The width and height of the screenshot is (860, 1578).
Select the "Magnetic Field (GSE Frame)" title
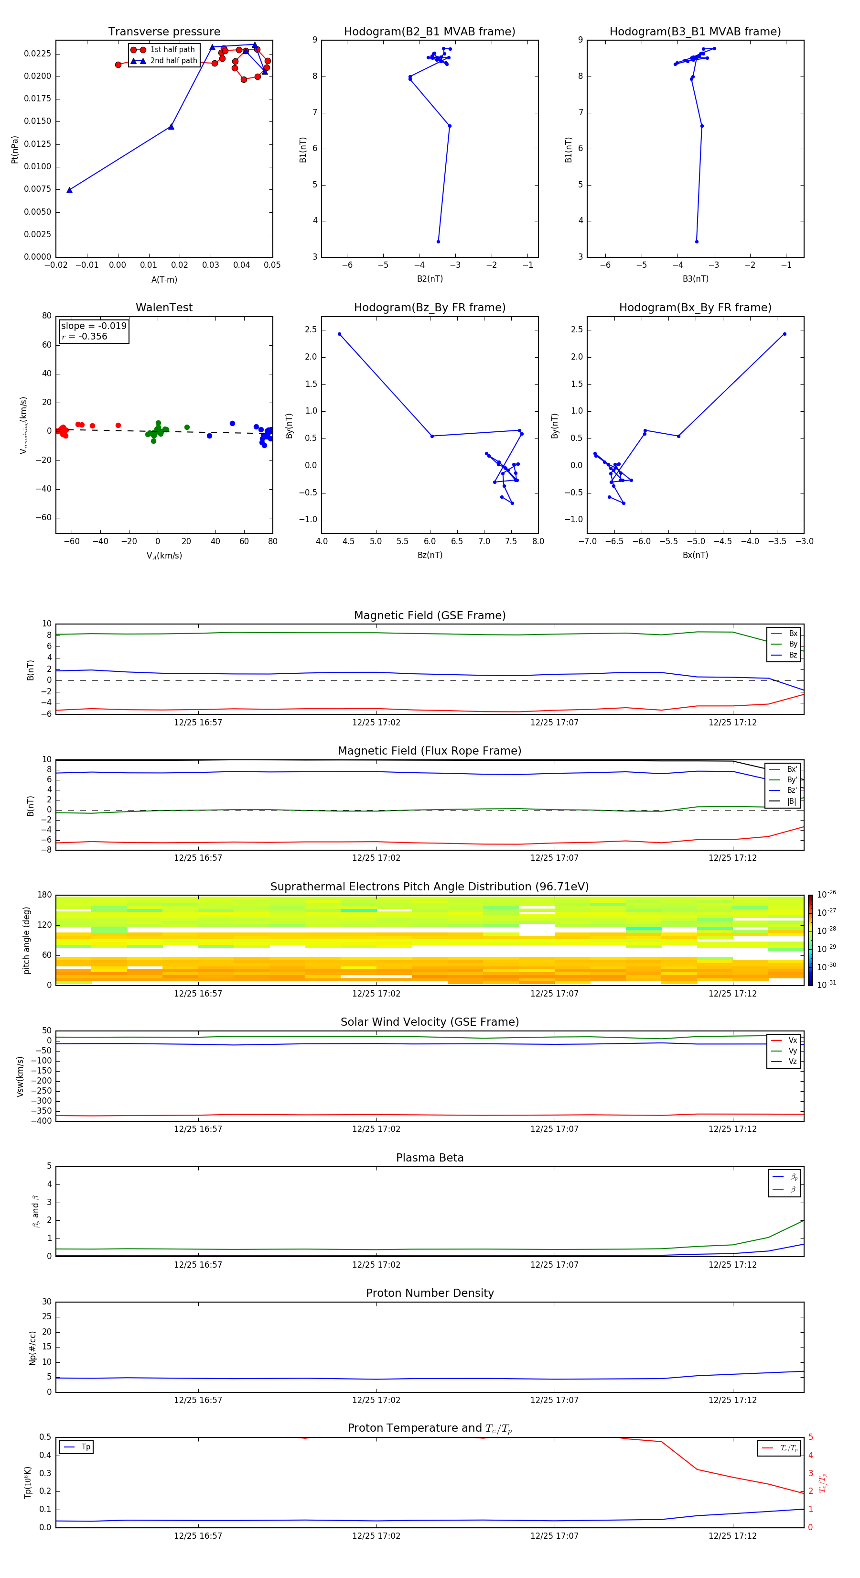(x=430, y=615)
